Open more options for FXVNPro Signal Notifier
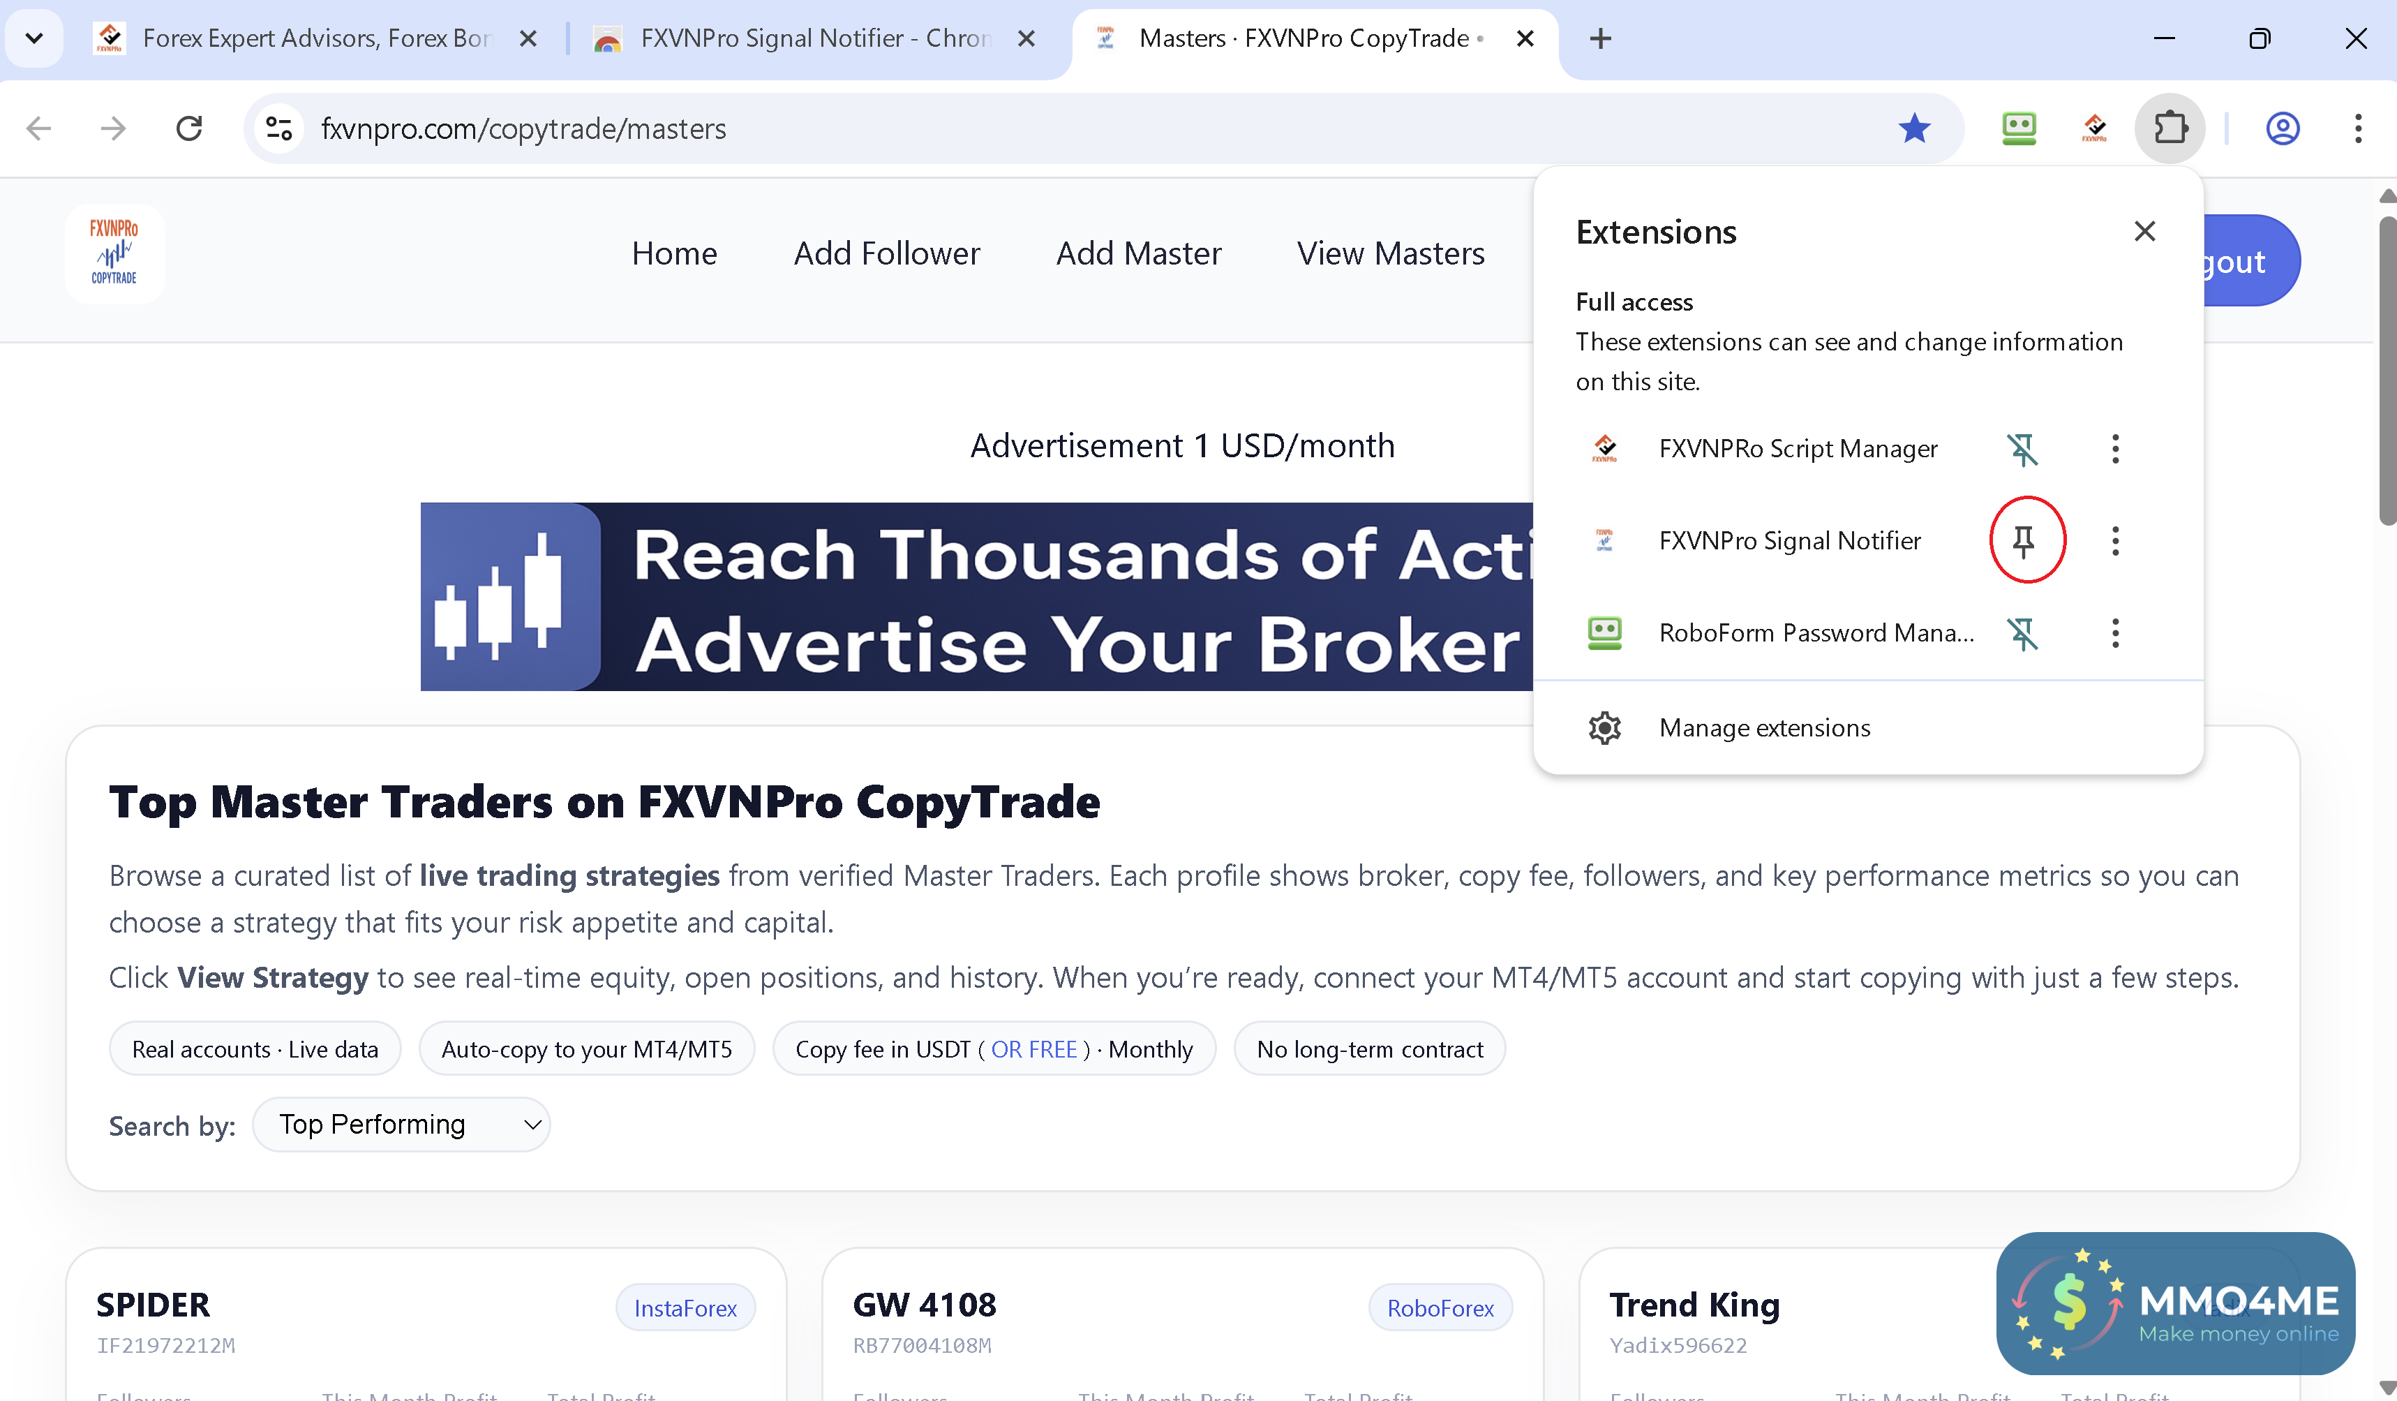 (2114, 540)
